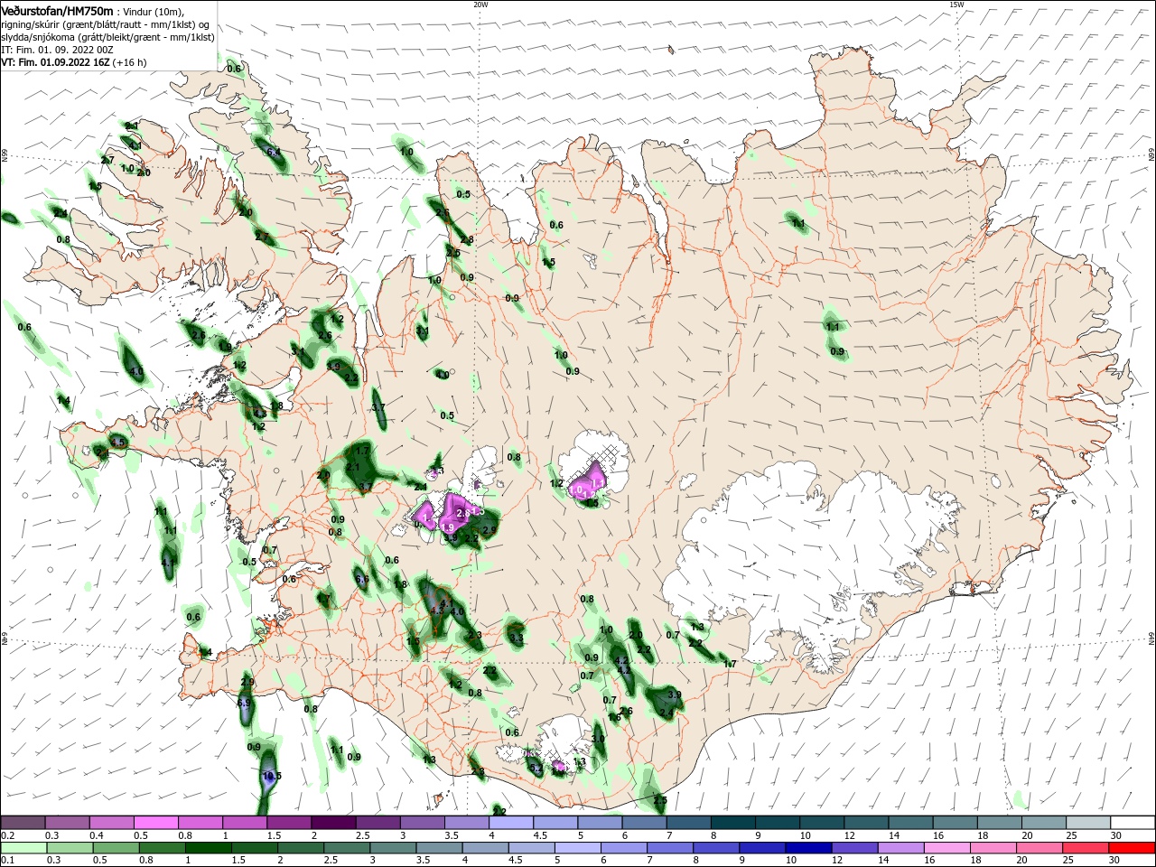Image resolution: width=1156 pixels, height=867 pixels.
Task: Click the pale green 0.1 rain legend swatch
Action: pos(23,848)
